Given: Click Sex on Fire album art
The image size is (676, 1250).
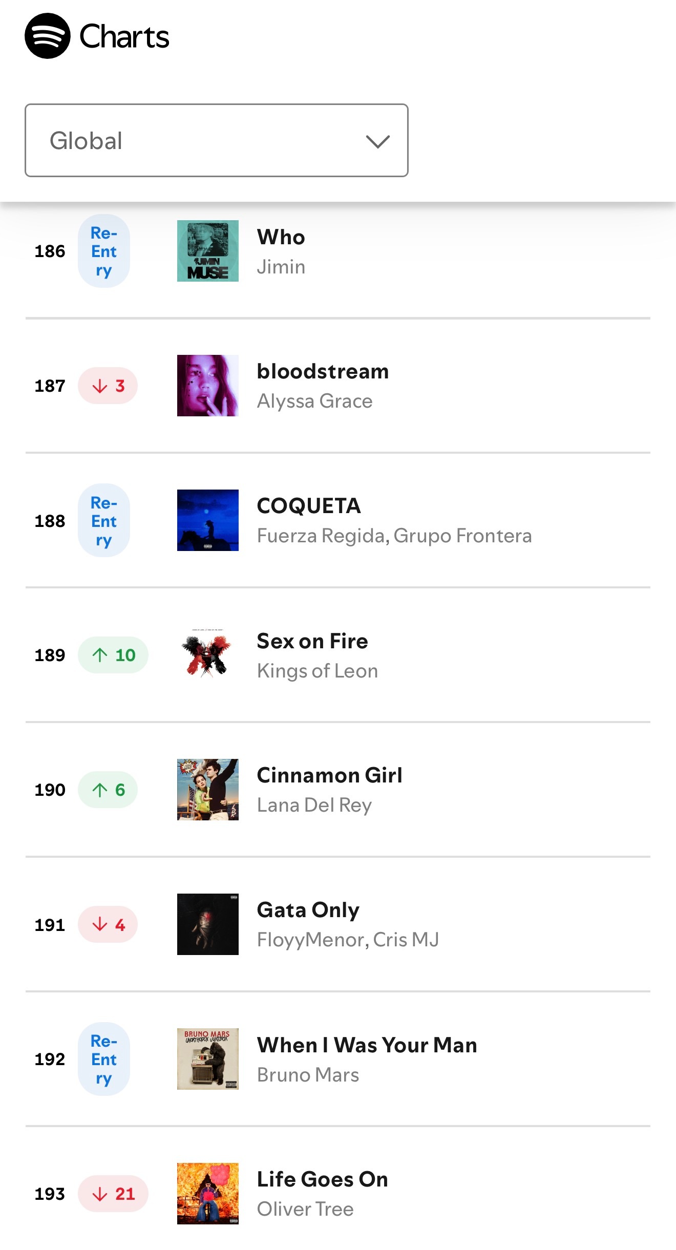Looking at the screenshot, I should click(x=208, y=655).
